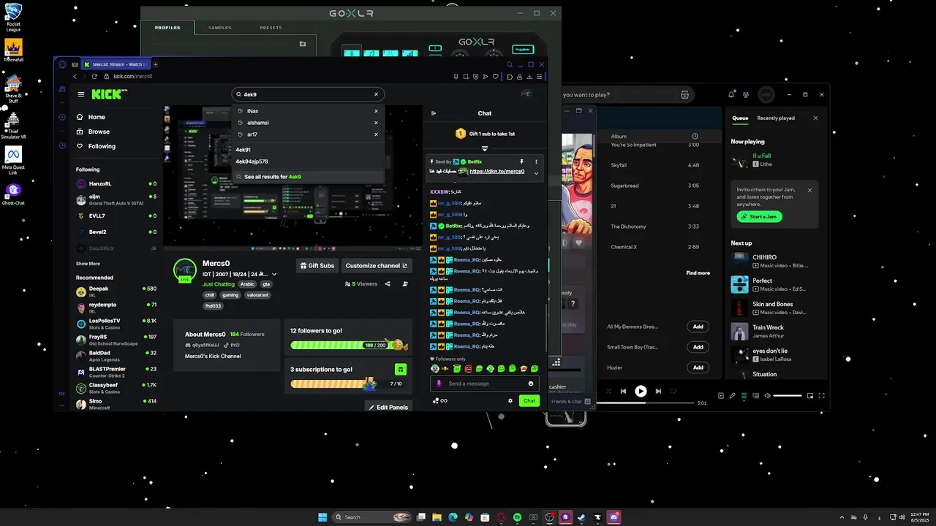Close the Spotify queue panel
The height and width of the screenshot is (526, 936).
coord(815,118)
